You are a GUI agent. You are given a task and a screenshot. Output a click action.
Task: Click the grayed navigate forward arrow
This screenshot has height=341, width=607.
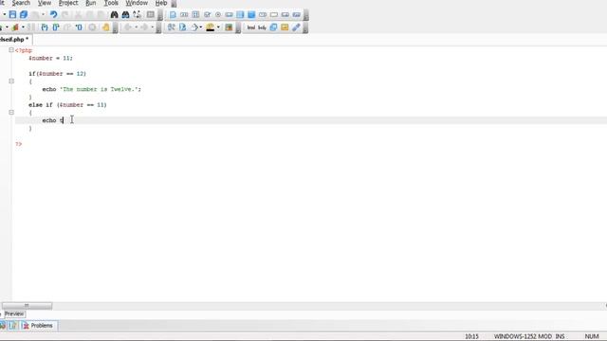[144, 27]
